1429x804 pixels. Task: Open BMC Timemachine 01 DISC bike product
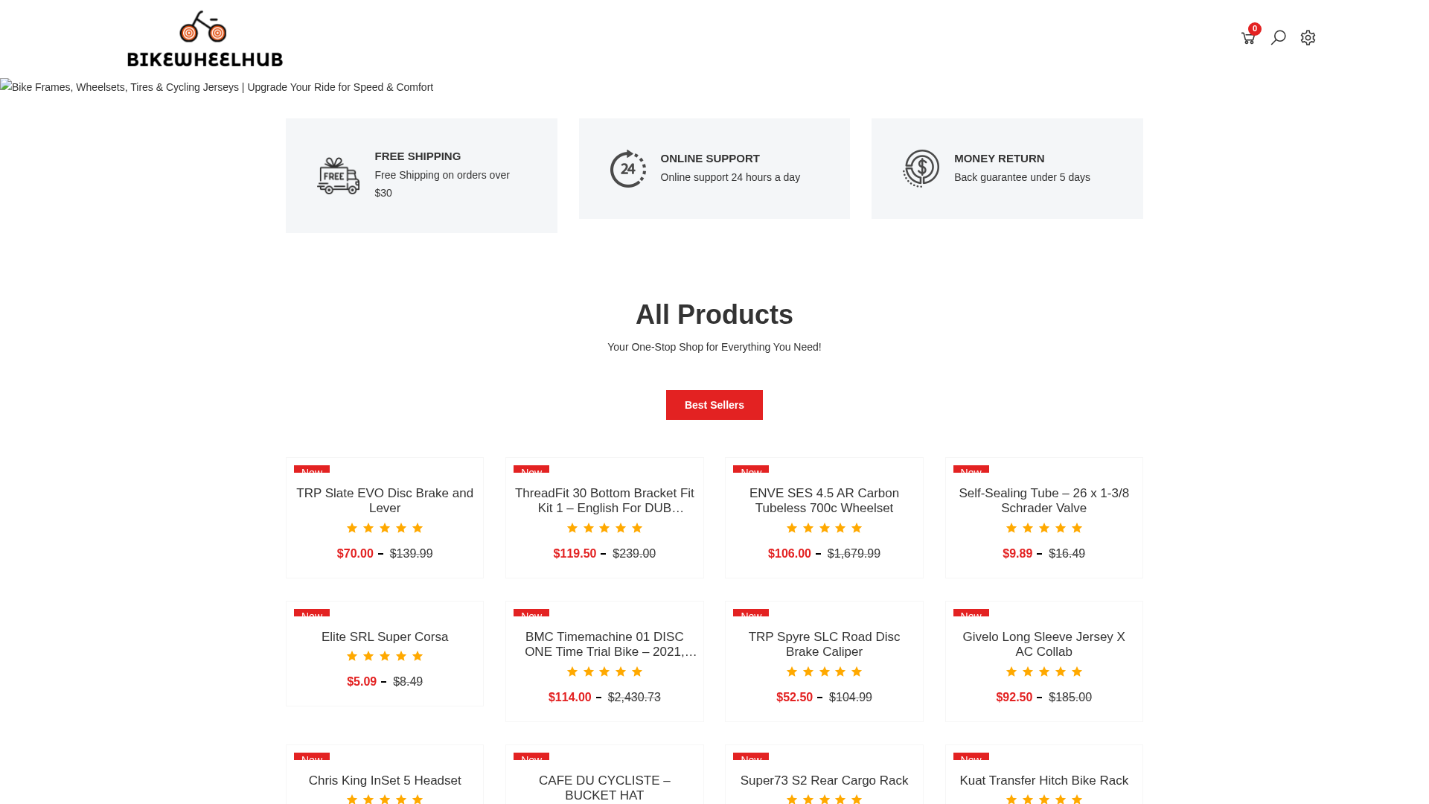[x=604, y=644]
